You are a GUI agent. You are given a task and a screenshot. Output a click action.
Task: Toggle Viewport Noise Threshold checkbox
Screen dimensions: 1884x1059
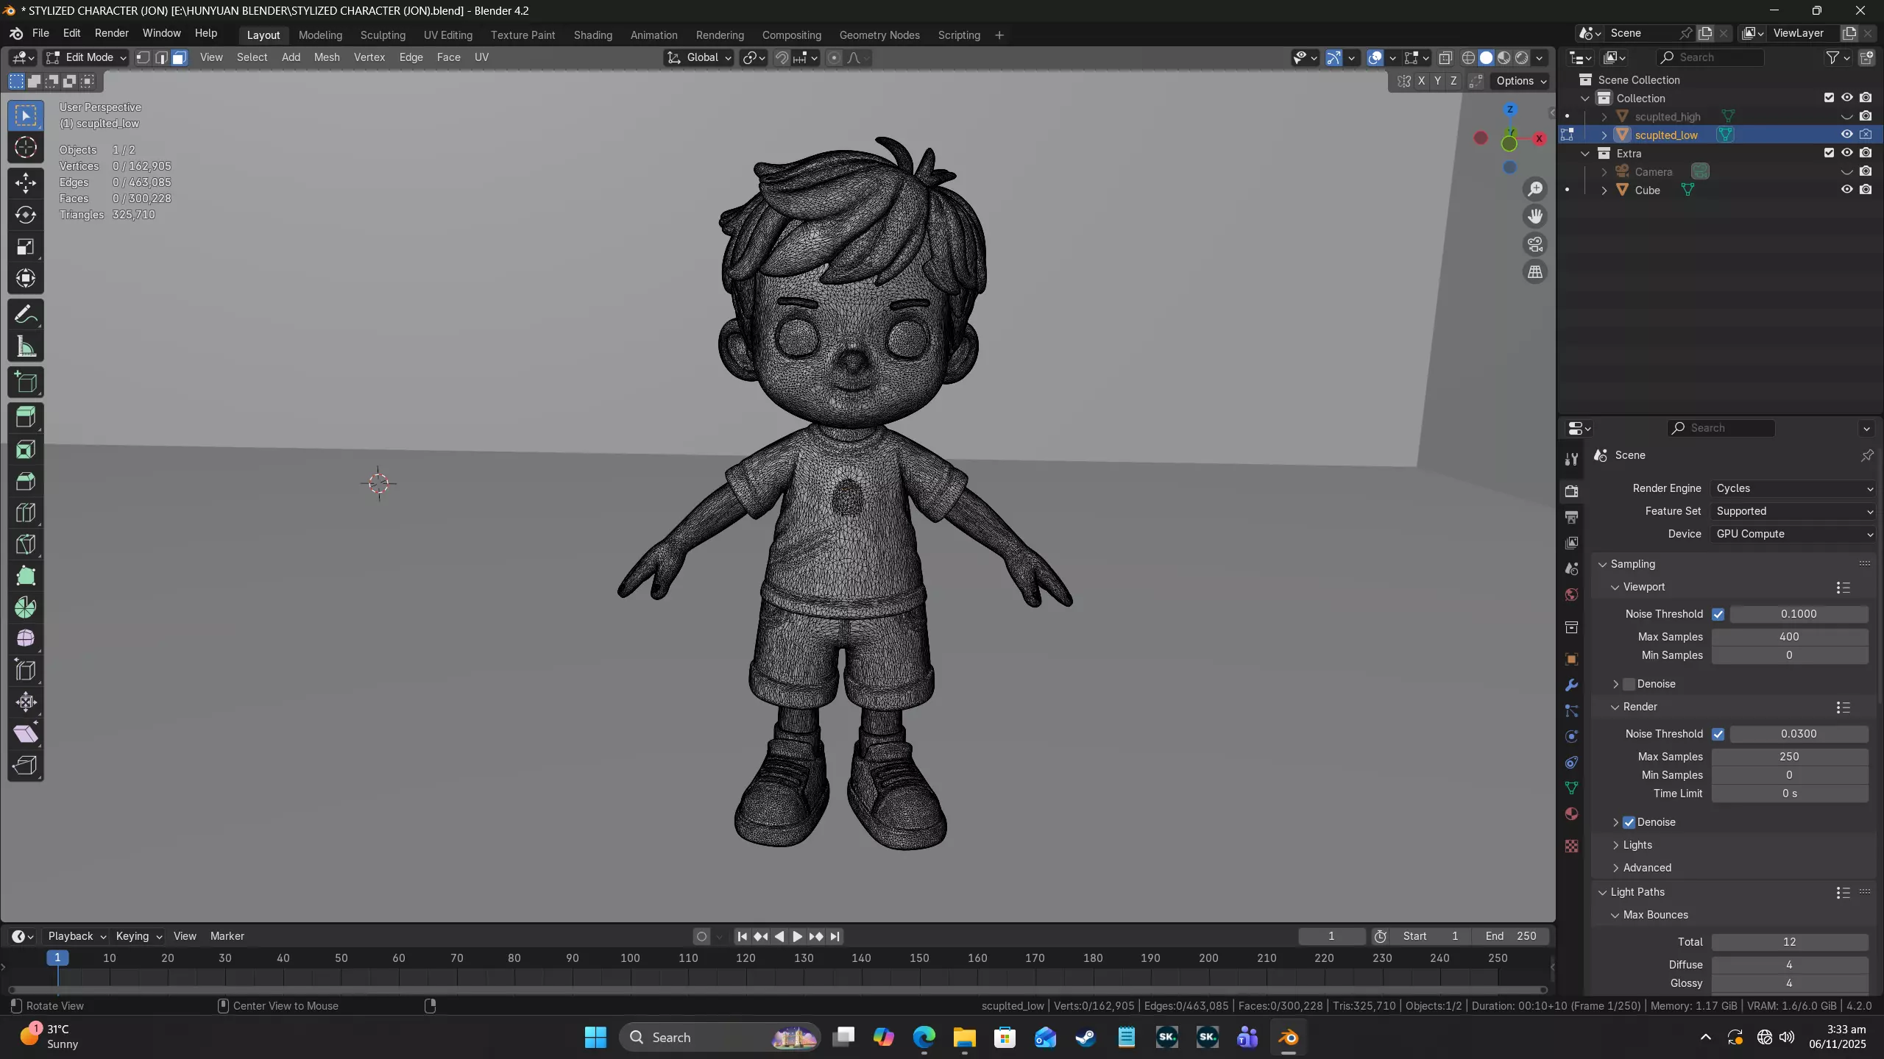pos(1718,614)
